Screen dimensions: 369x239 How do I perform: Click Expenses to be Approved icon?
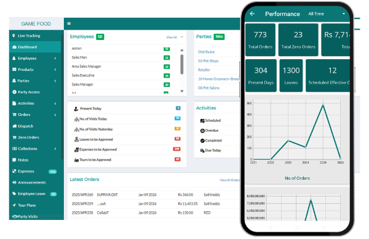[x=76, y=150]
